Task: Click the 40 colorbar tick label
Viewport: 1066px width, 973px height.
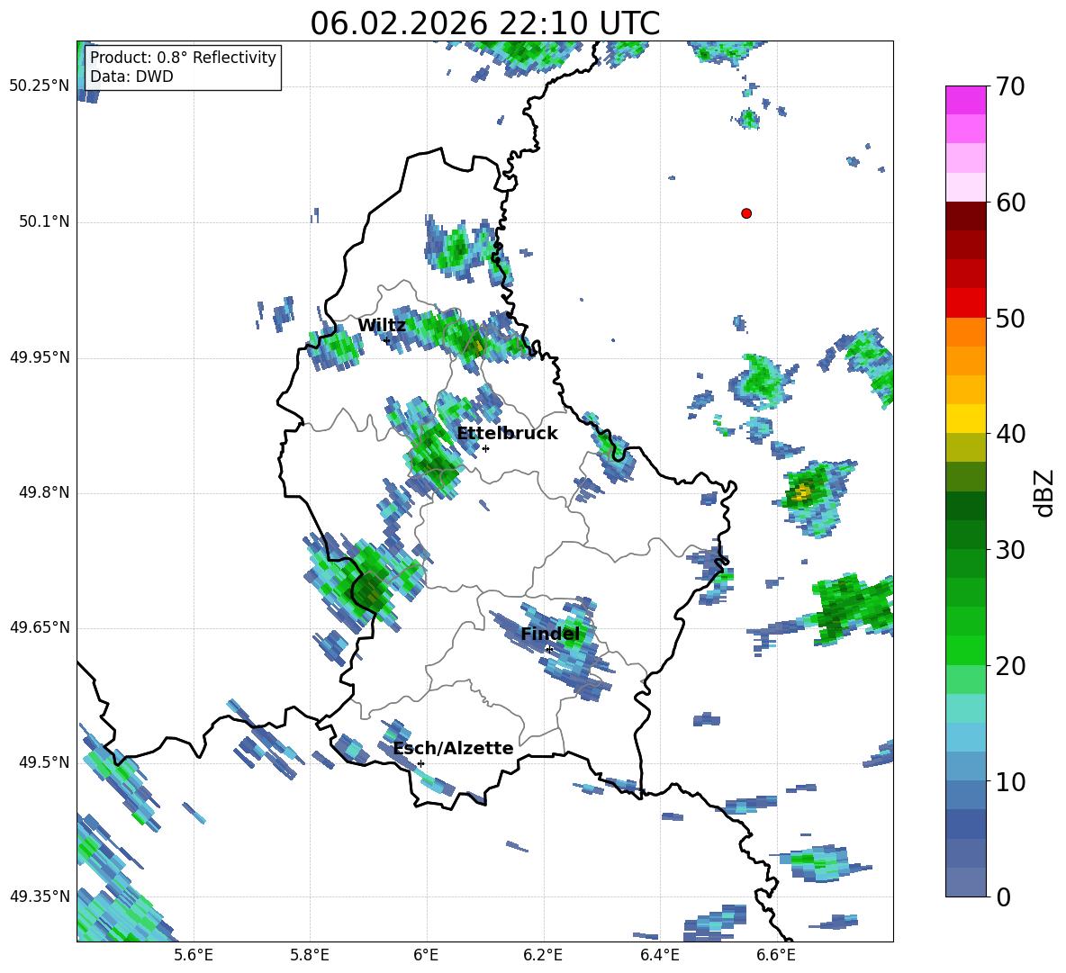Action: click(x=1009, y=434)
